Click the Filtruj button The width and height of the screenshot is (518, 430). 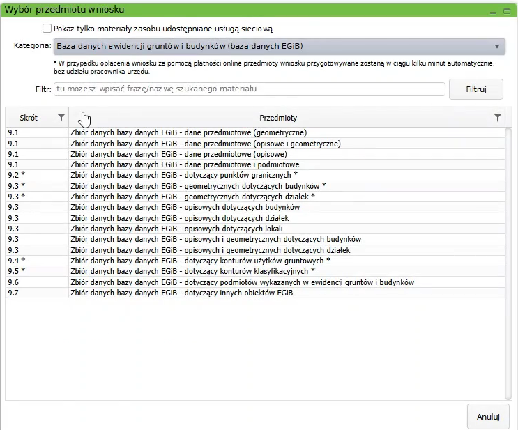pyautogui.click(x=475, y=89)
